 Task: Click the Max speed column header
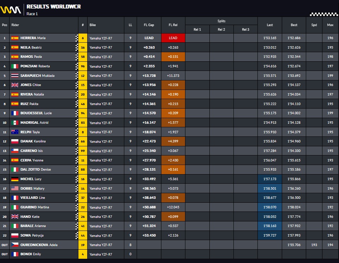(330, 25)
